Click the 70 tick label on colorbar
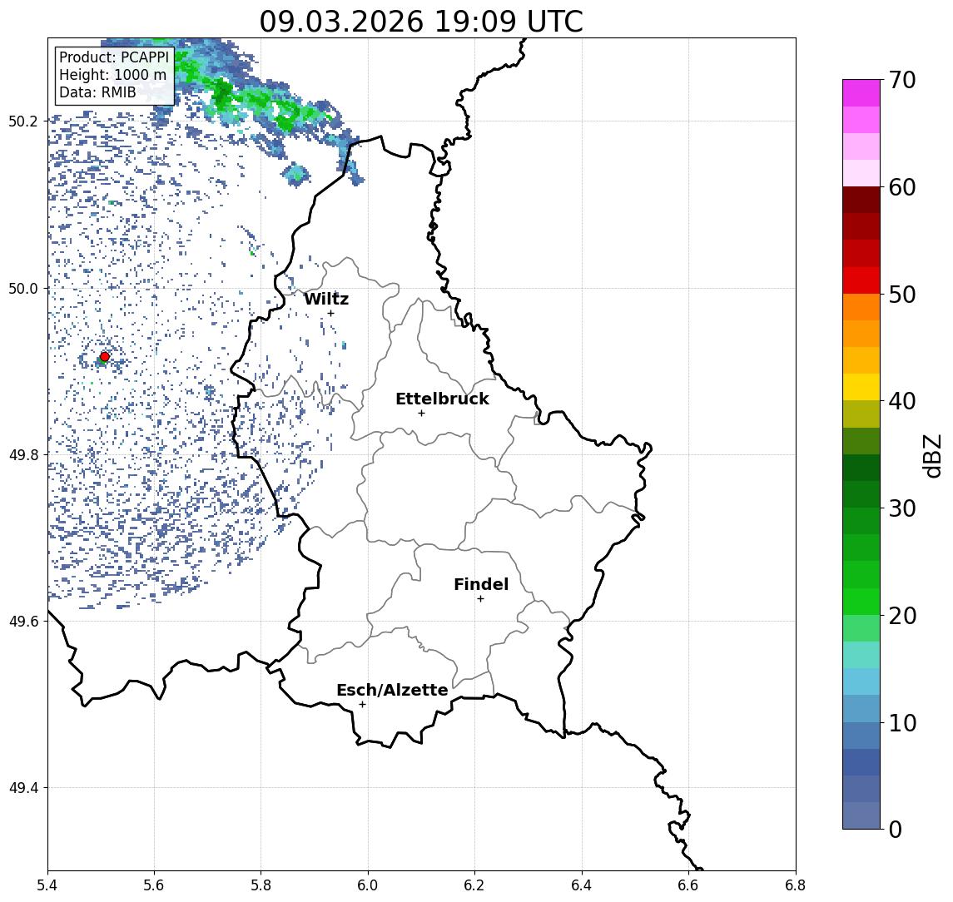 902,80
